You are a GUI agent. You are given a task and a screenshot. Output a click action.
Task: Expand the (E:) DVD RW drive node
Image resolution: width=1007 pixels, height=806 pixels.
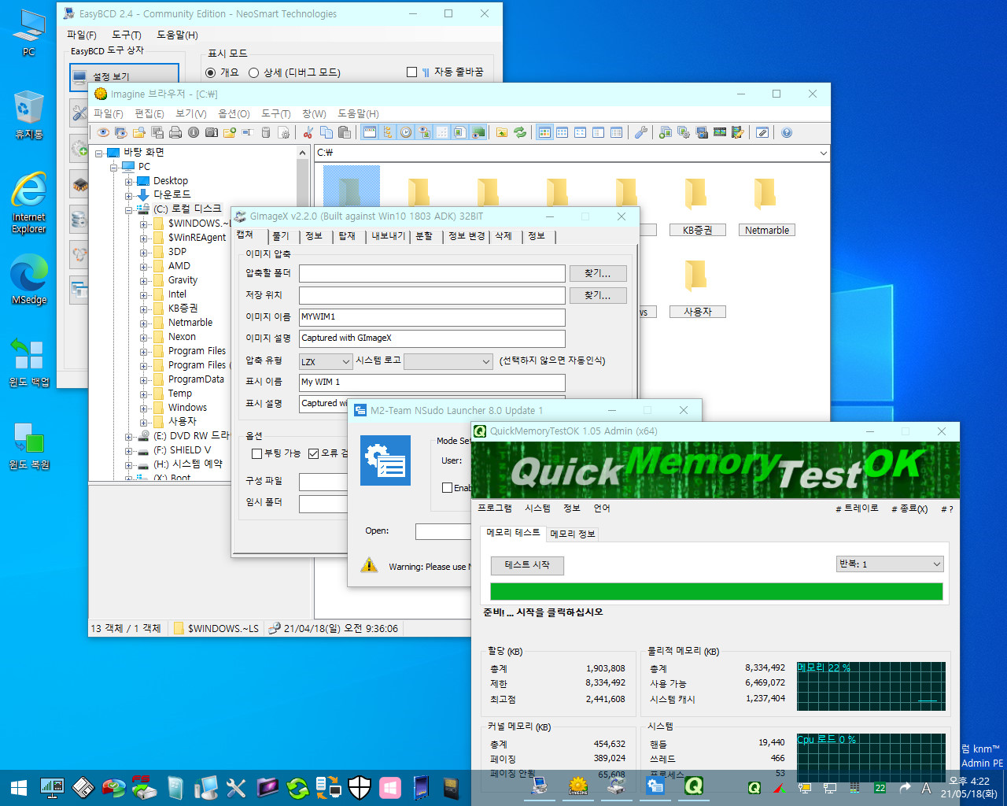pos(128,436)
